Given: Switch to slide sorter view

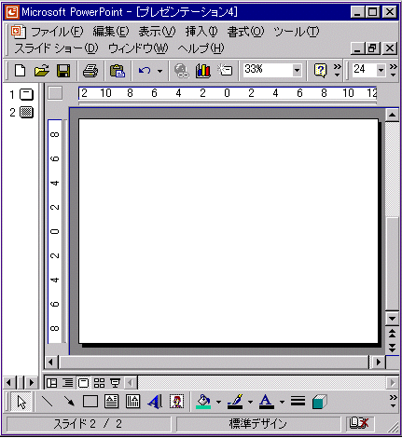Looking at the screenshot, I should pyautogui.click(x=99, y=383).
